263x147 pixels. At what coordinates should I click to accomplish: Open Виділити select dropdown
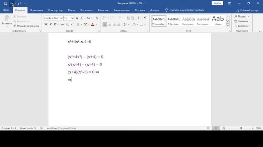click(242, 26)
